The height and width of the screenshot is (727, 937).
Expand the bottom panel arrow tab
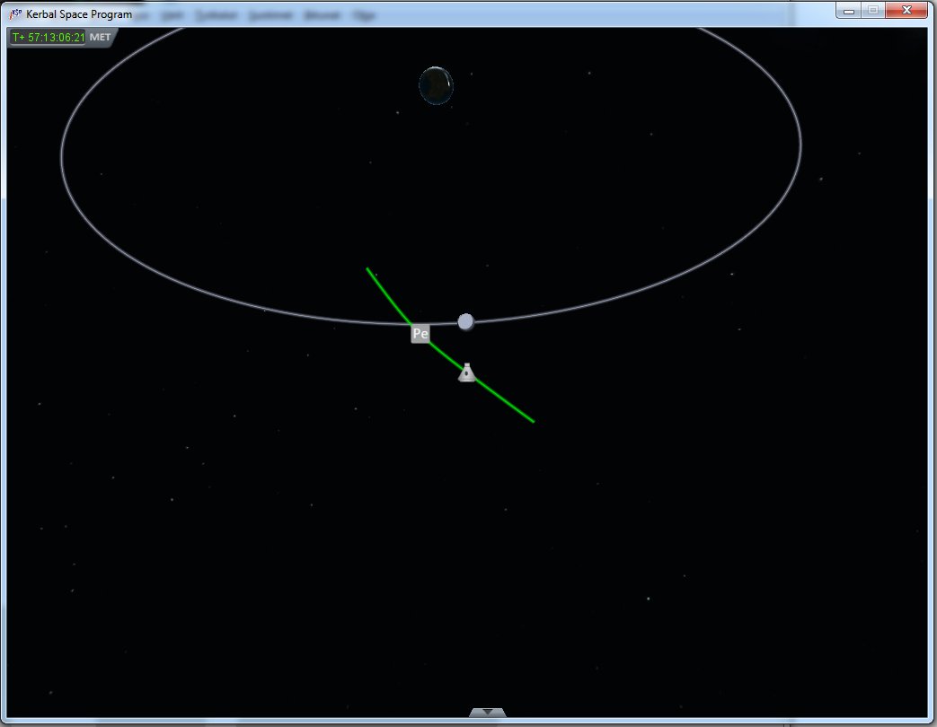[x=488, y=713]
